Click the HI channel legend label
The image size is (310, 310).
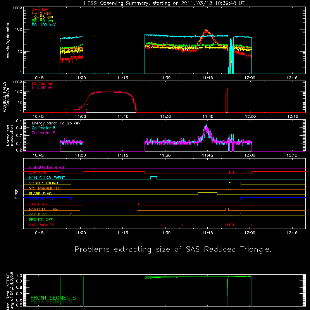(x=42, y=88)
